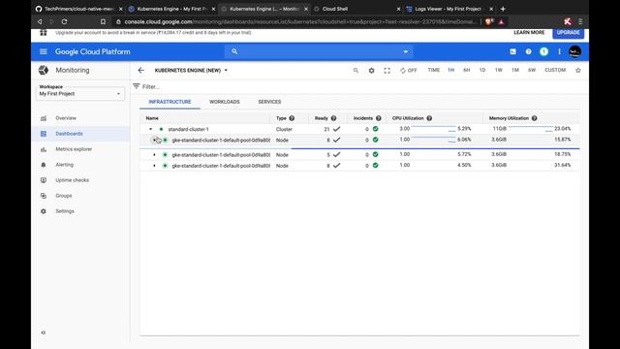Open the Workspace My First Project dropdown
This screenshot has height=349, width=620.
click(80, 94)
